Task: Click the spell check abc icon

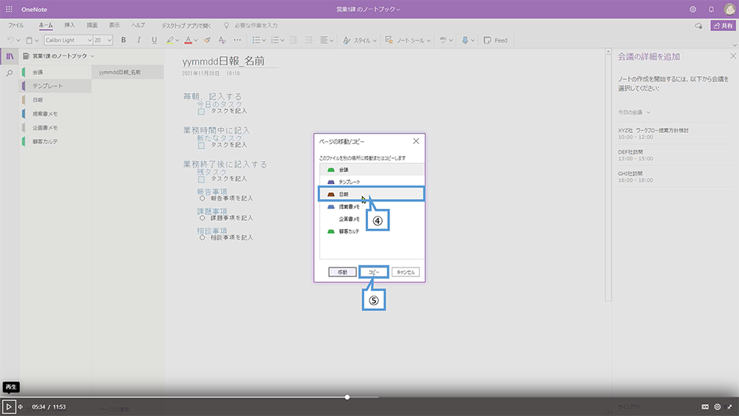Action: tap(443, 40)
